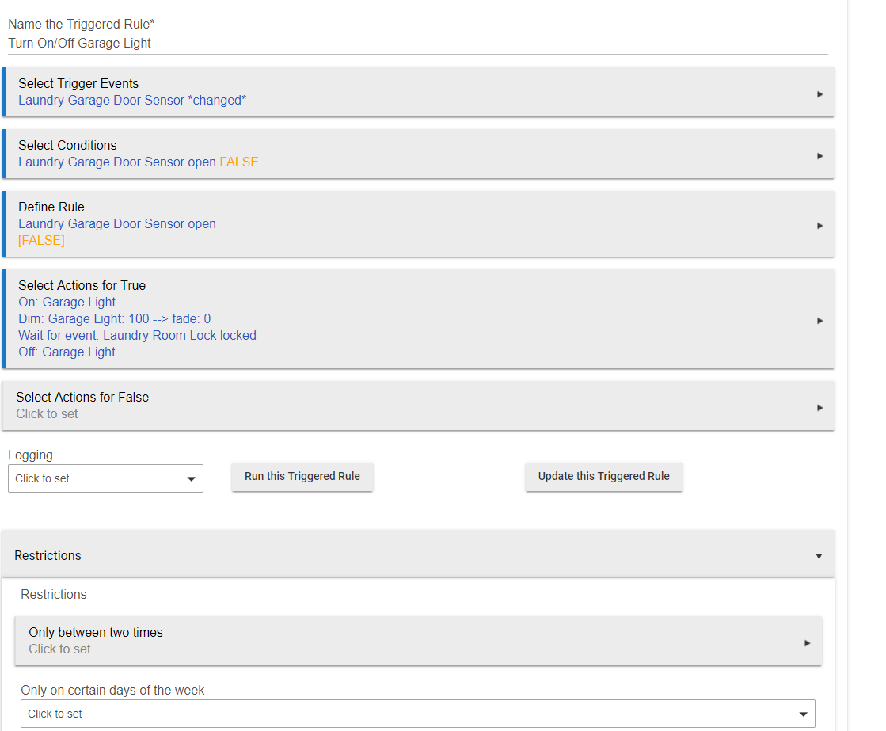This screenshot has height=731, width=886.
Task: Click the triggered rule name text field
Action: 417,44
